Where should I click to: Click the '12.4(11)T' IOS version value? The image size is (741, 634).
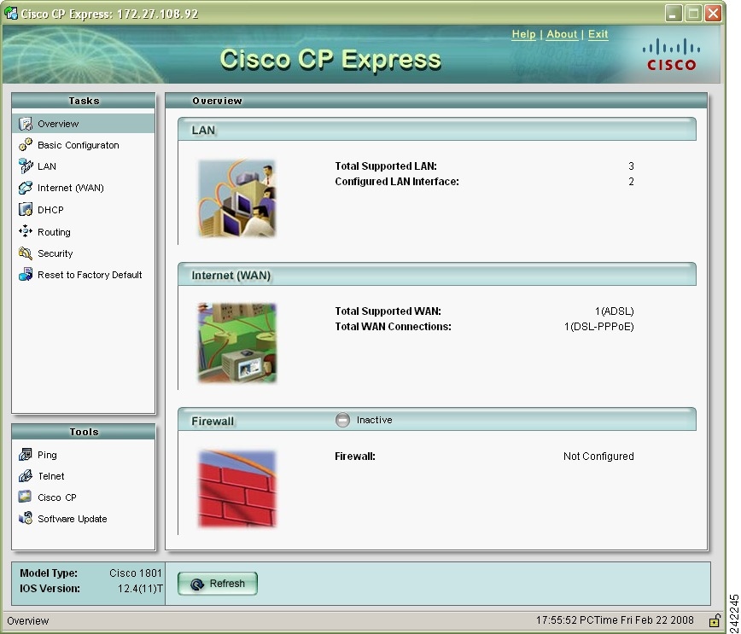click(140, 589)
